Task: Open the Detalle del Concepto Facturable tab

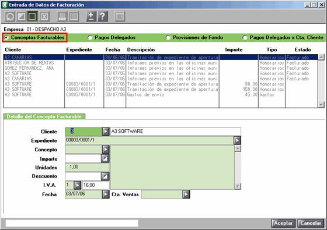Action: [x=44, y=116]
